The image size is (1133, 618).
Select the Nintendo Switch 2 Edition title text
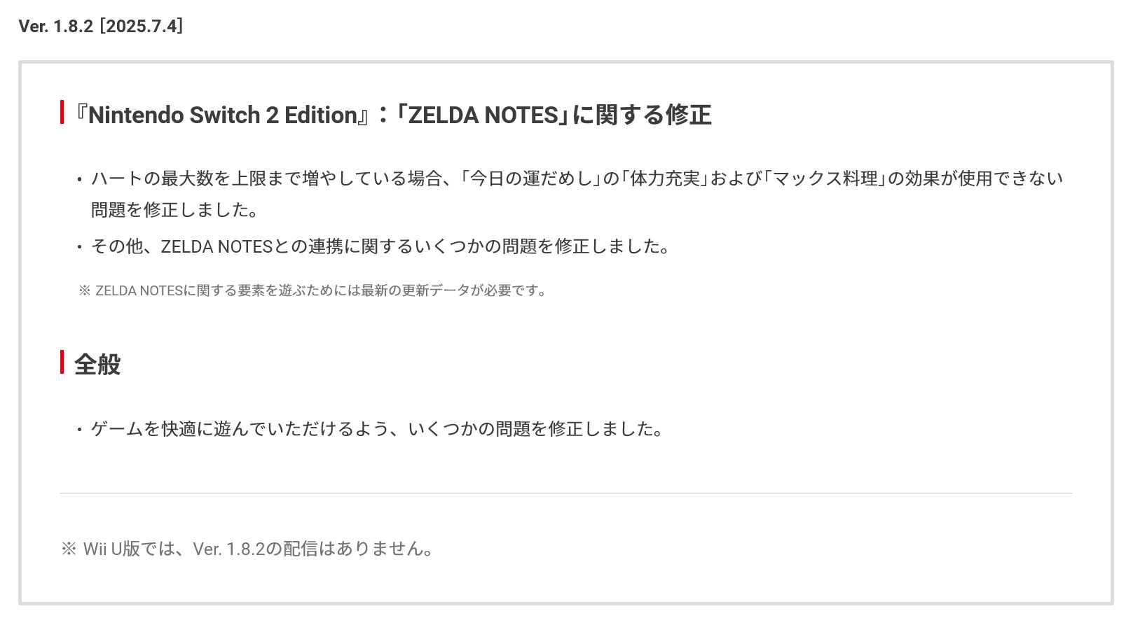click(223, 115)
